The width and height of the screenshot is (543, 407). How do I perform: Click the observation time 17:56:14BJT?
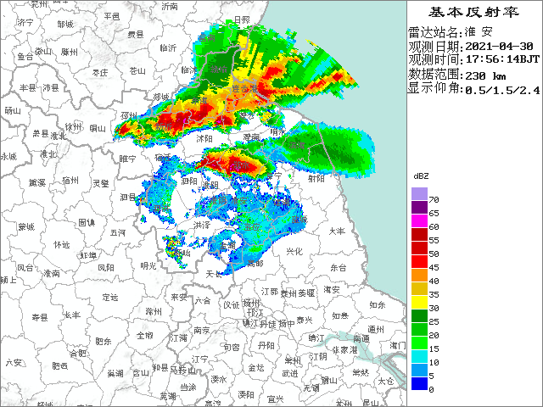click(501, 60)
